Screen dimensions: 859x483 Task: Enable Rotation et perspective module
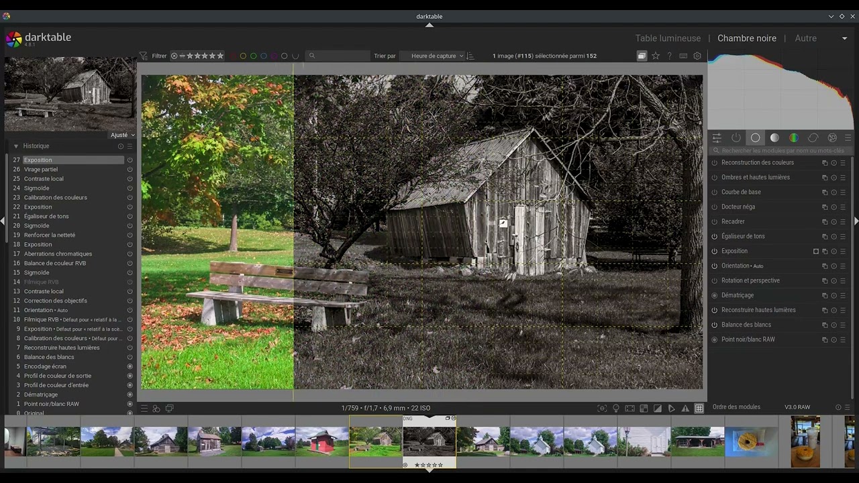(x=714, y=280)
